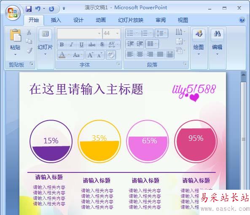Open PowerPoint help question mark
The image size is (250, 215).
coord(242,20)
